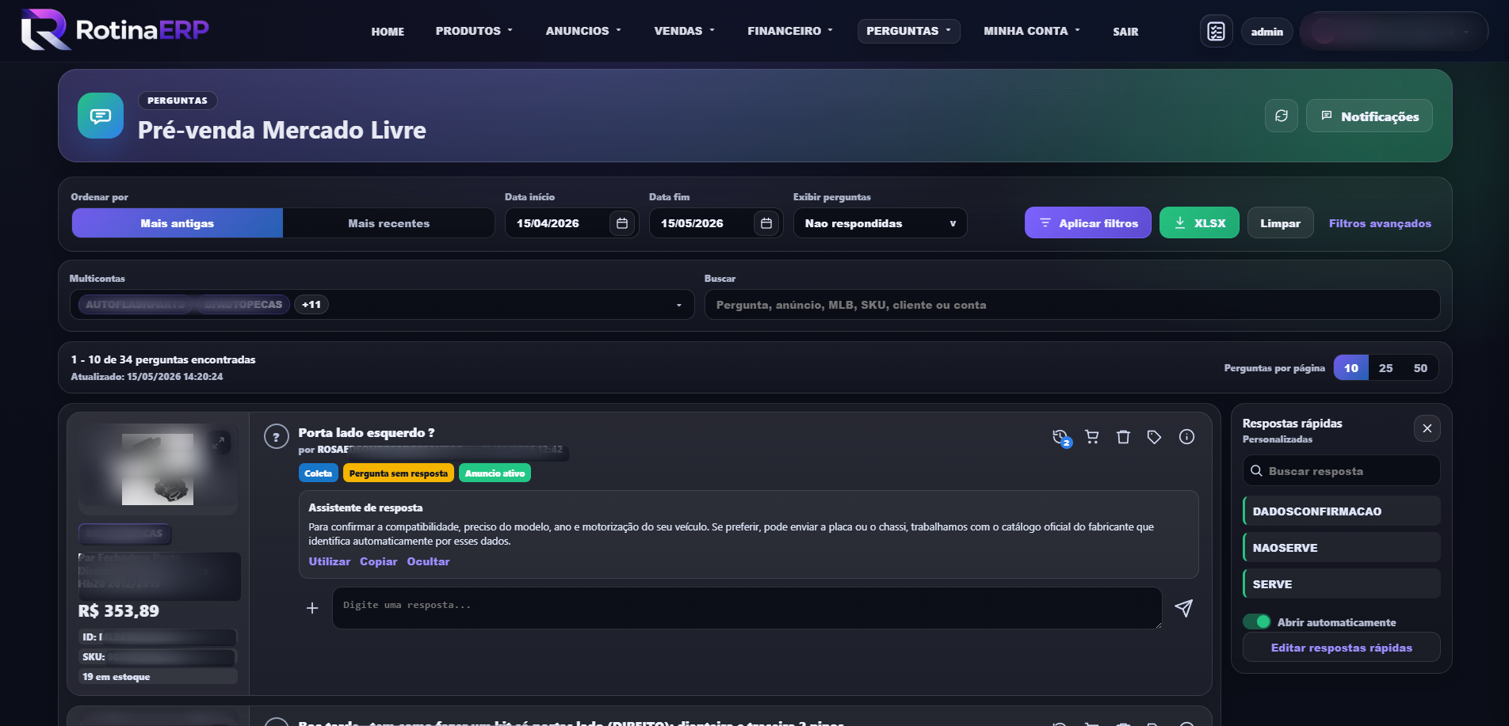Screen dimensions: 1509x726
Task: Click the question mark icon beside Porta lado esquerdo
Action: pyautogui.click(x=276, y=436)
